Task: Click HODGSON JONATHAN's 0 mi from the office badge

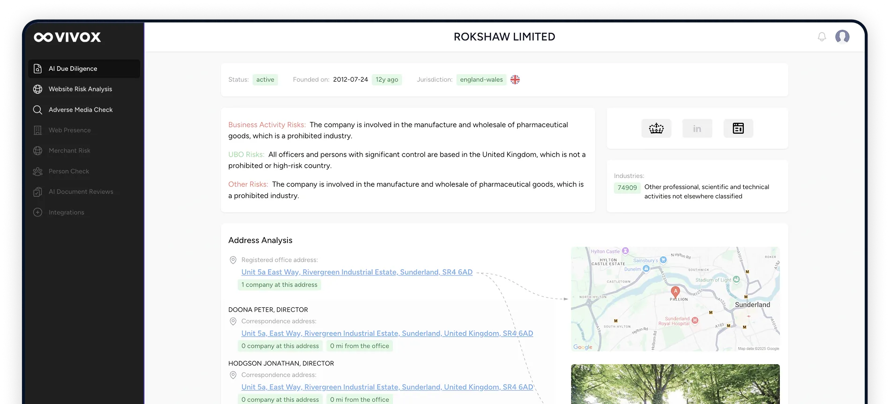Action: coord(360,400)
